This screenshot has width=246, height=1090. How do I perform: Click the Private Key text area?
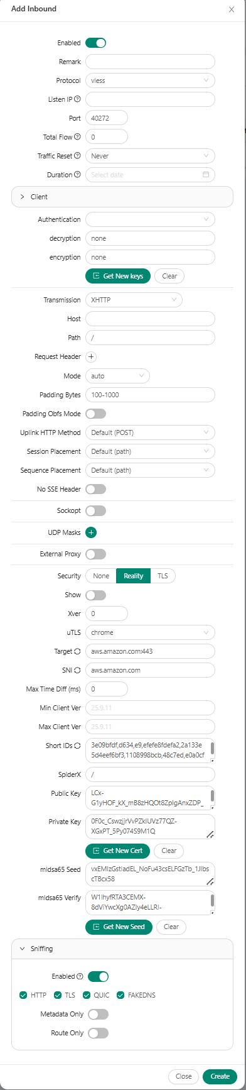pos(150,826)
